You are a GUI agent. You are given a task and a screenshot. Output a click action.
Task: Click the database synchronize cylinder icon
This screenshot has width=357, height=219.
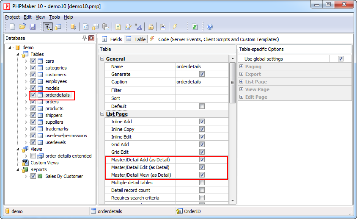coord(73,27)
